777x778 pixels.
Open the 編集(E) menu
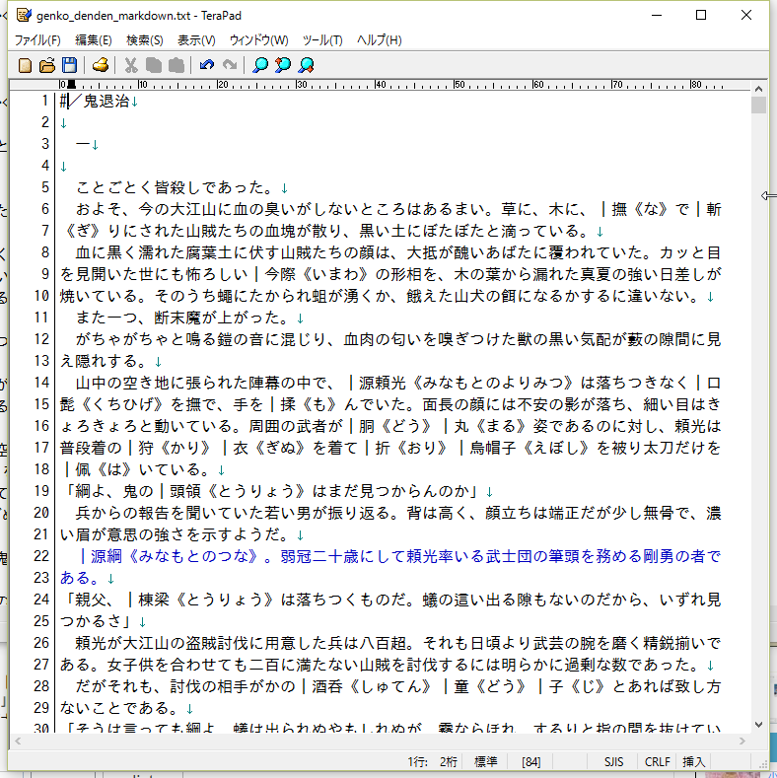[94, 40]
